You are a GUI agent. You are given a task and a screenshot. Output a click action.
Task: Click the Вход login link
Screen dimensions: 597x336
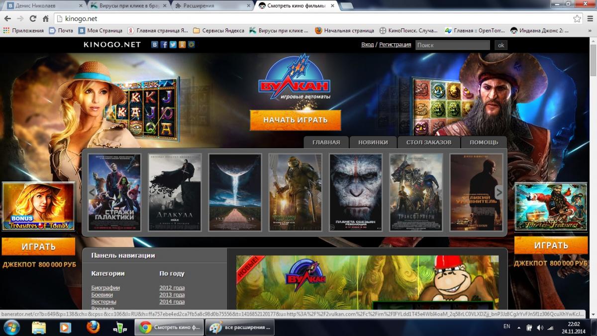367,44
